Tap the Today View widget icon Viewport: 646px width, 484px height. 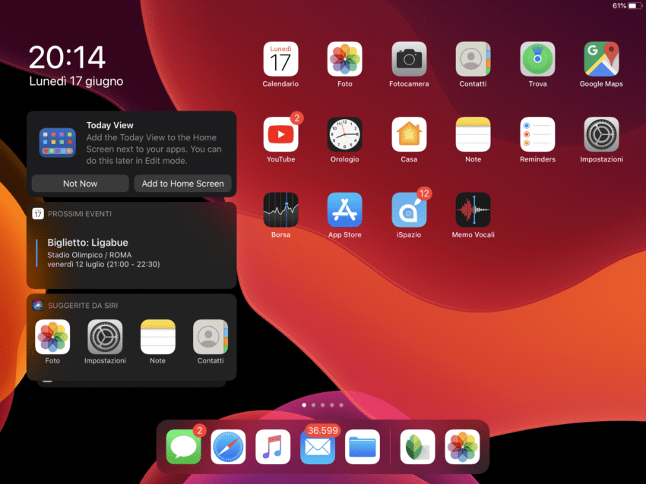tap(57, 143)
